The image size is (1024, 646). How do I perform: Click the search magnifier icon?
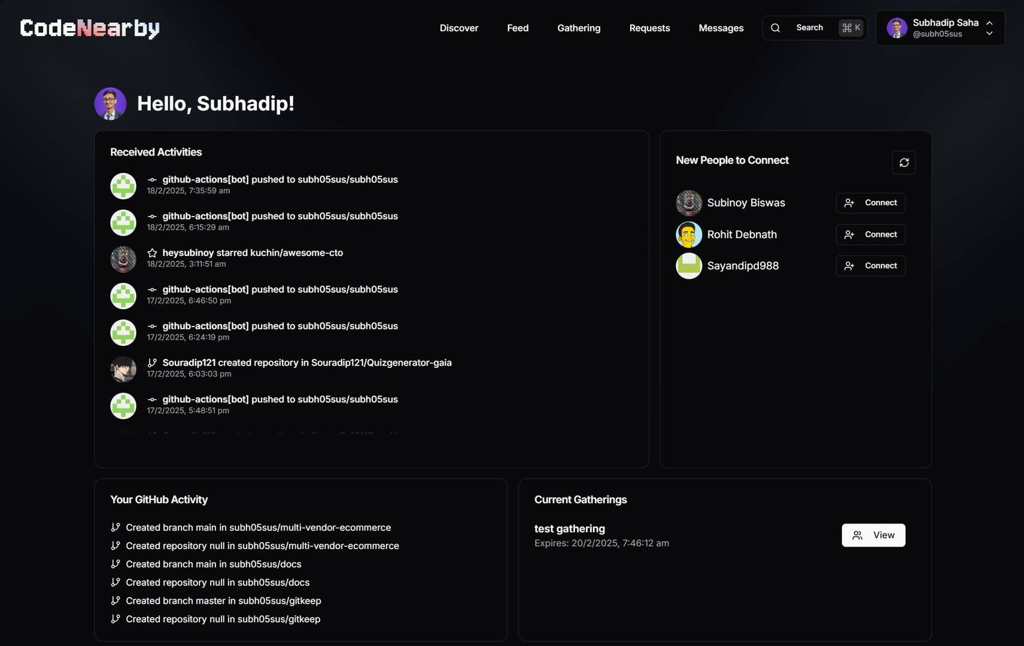click(775, 28)
